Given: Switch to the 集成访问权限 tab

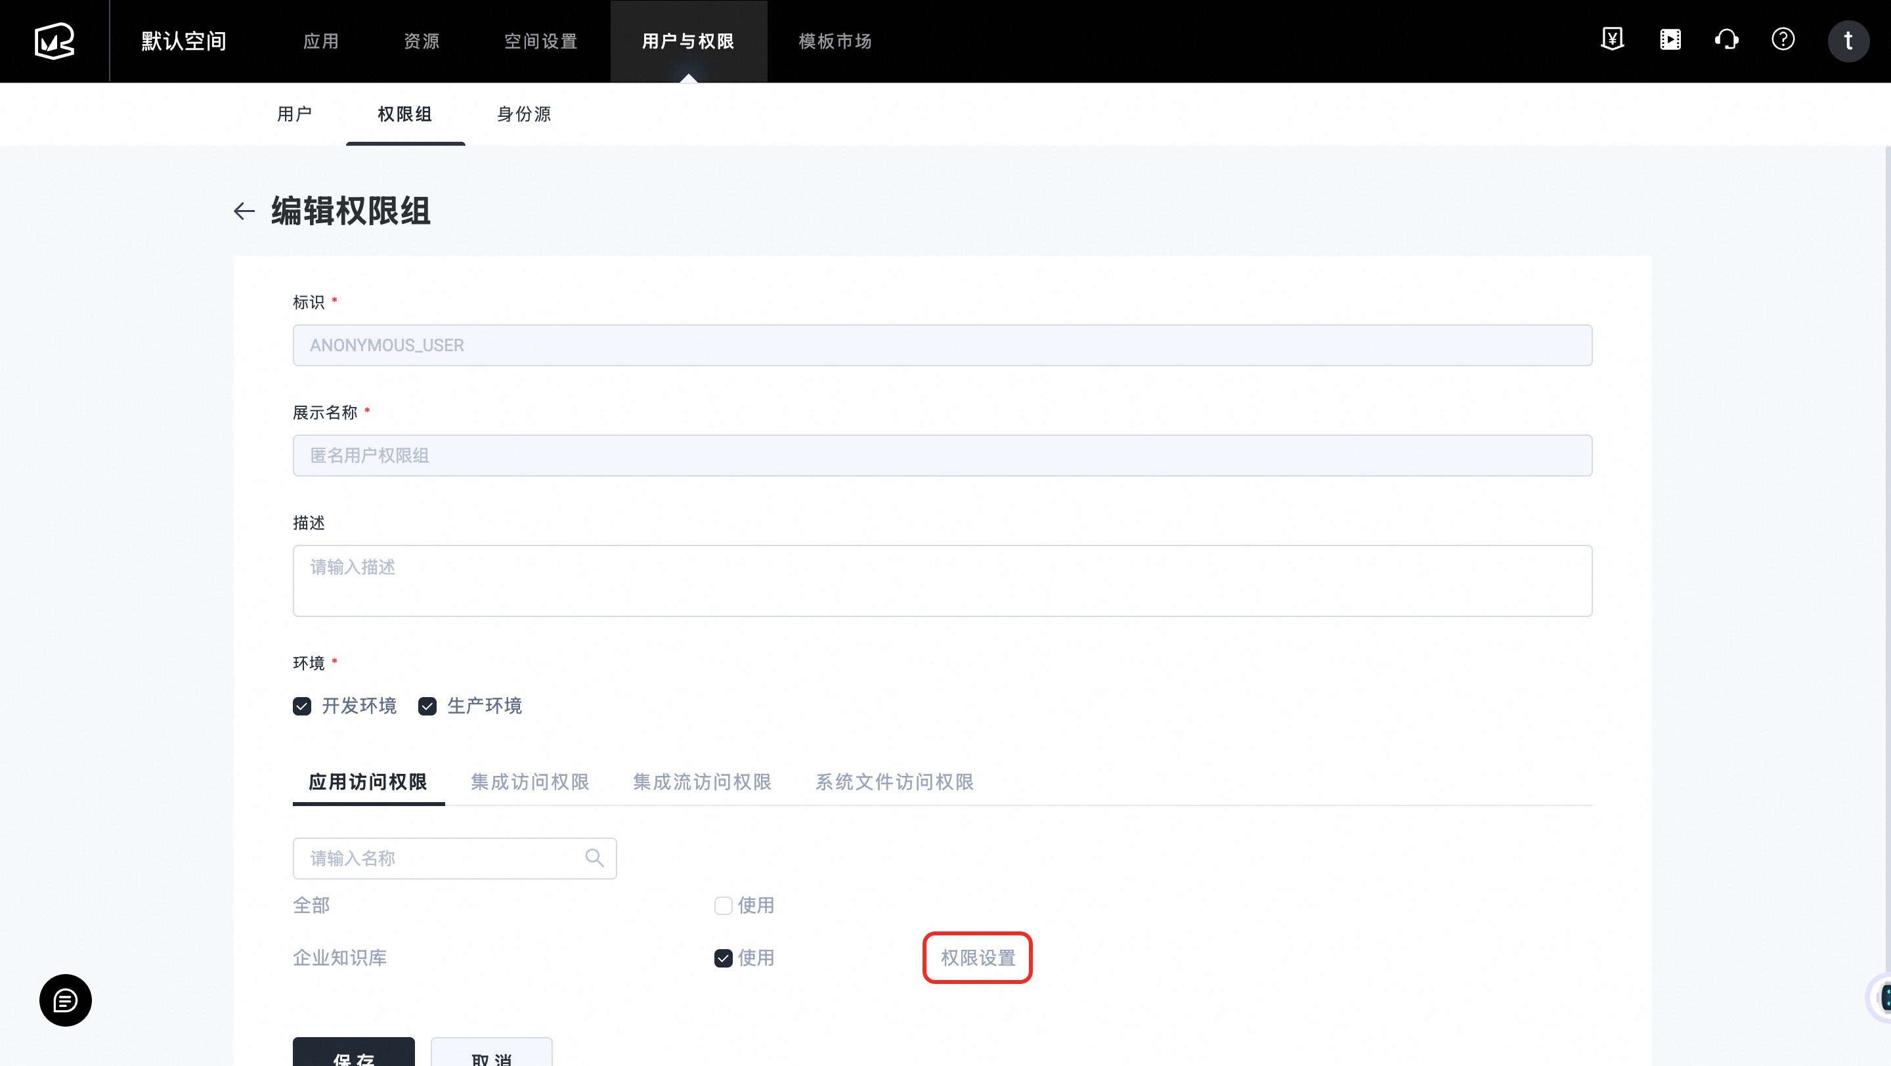Looking at the screenshot, I should point(530,782).
